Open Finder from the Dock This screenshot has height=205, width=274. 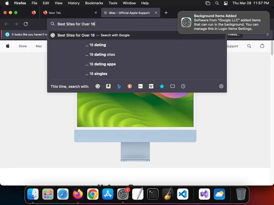click(33, 194)
